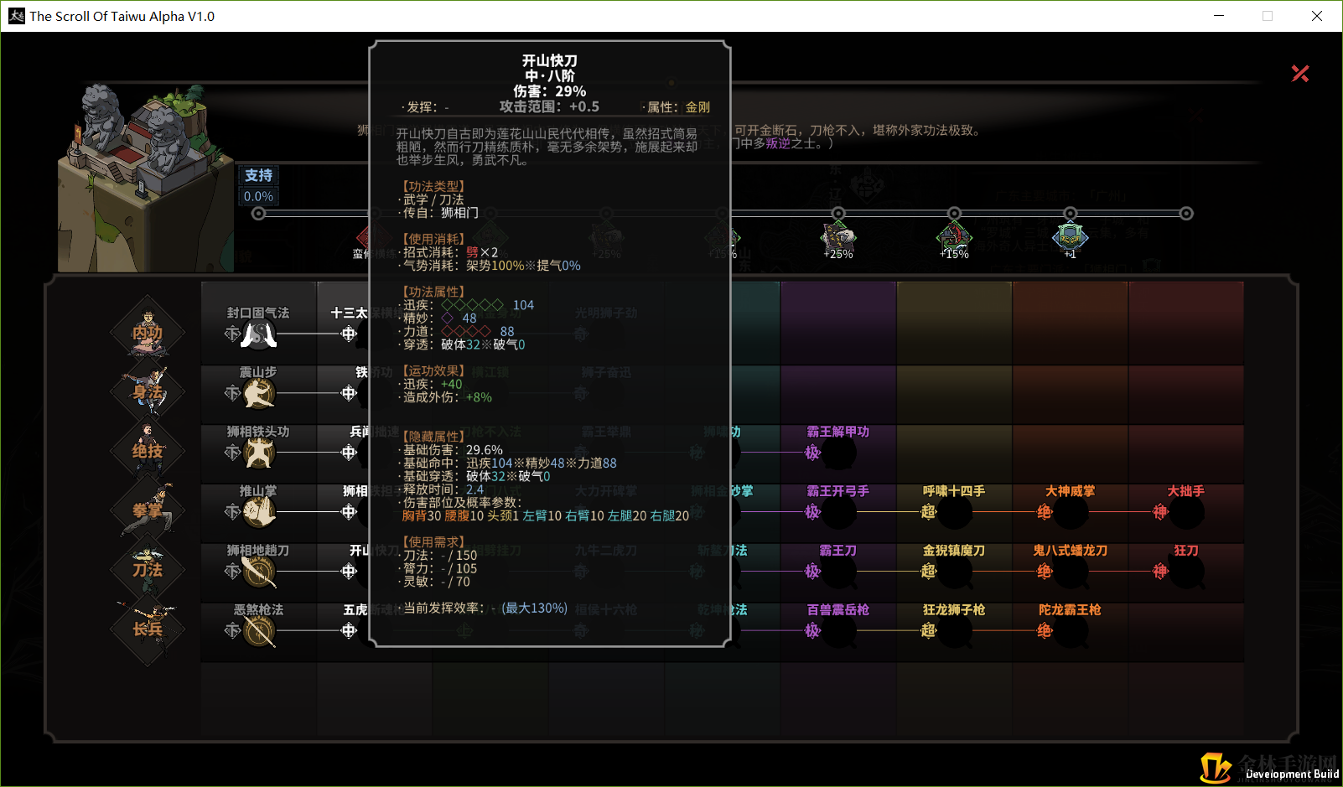1343x787 pixels.
Task: Select the 刀法 category icon
Action: pyautogui.click(x=148, y=570)
